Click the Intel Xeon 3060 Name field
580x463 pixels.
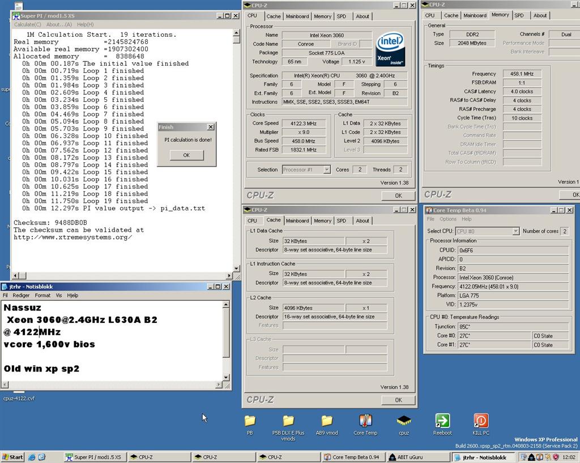coord(327,35)
